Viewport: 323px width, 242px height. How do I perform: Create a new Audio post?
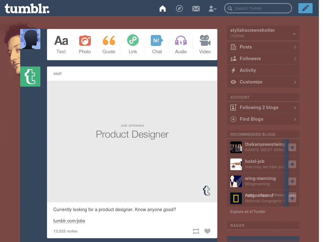[181, 44]
